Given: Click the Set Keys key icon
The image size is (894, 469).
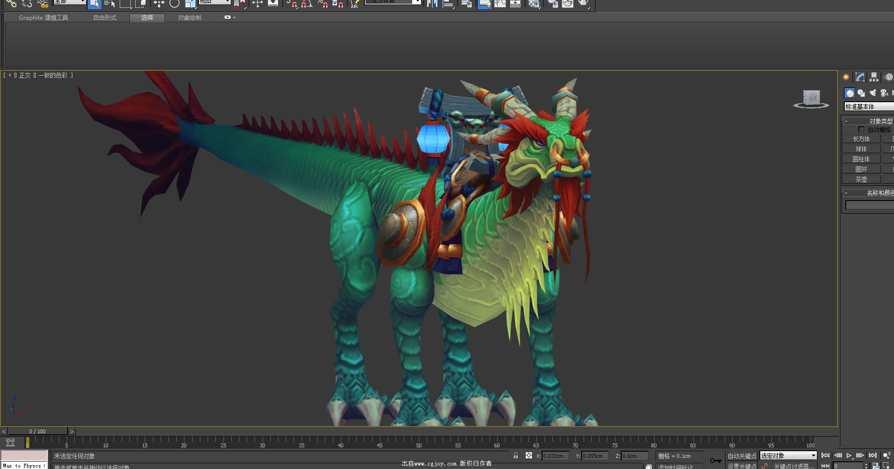Looking at the screenshot, I should tap(715, 461).
